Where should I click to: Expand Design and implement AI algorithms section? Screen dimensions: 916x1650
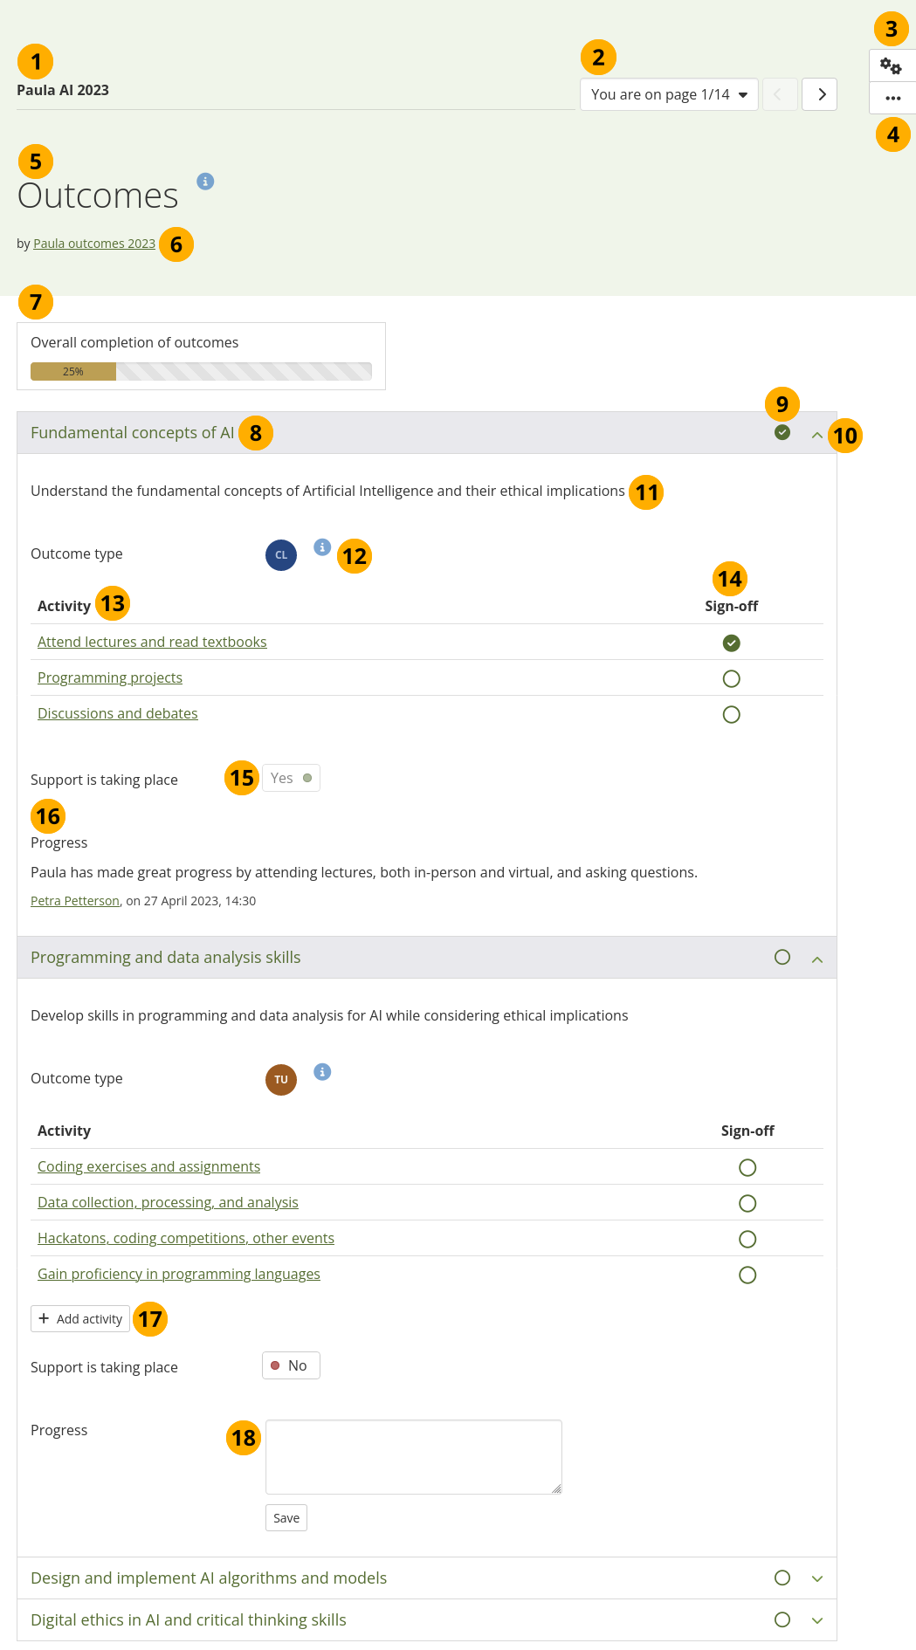817,1578
